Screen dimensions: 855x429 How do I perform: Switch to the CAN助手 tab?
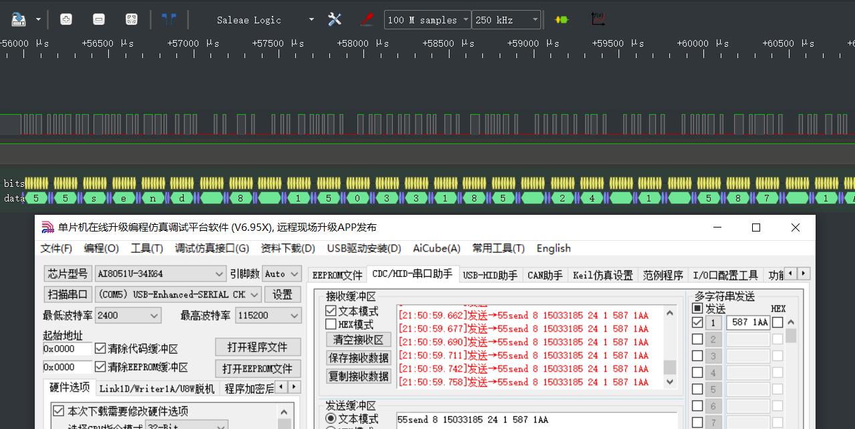(545, 275)
